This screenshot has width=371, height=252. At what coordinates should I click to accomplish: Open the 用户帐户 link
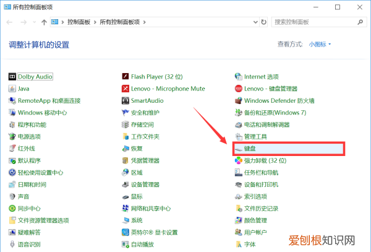pos(255,232)
